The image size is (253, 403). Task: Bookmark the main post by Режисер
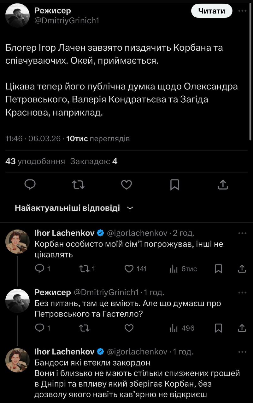[175, 185]
